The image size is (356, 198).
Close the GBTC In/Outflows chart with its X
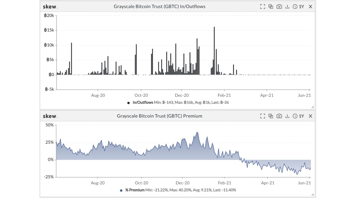[310, 6]
